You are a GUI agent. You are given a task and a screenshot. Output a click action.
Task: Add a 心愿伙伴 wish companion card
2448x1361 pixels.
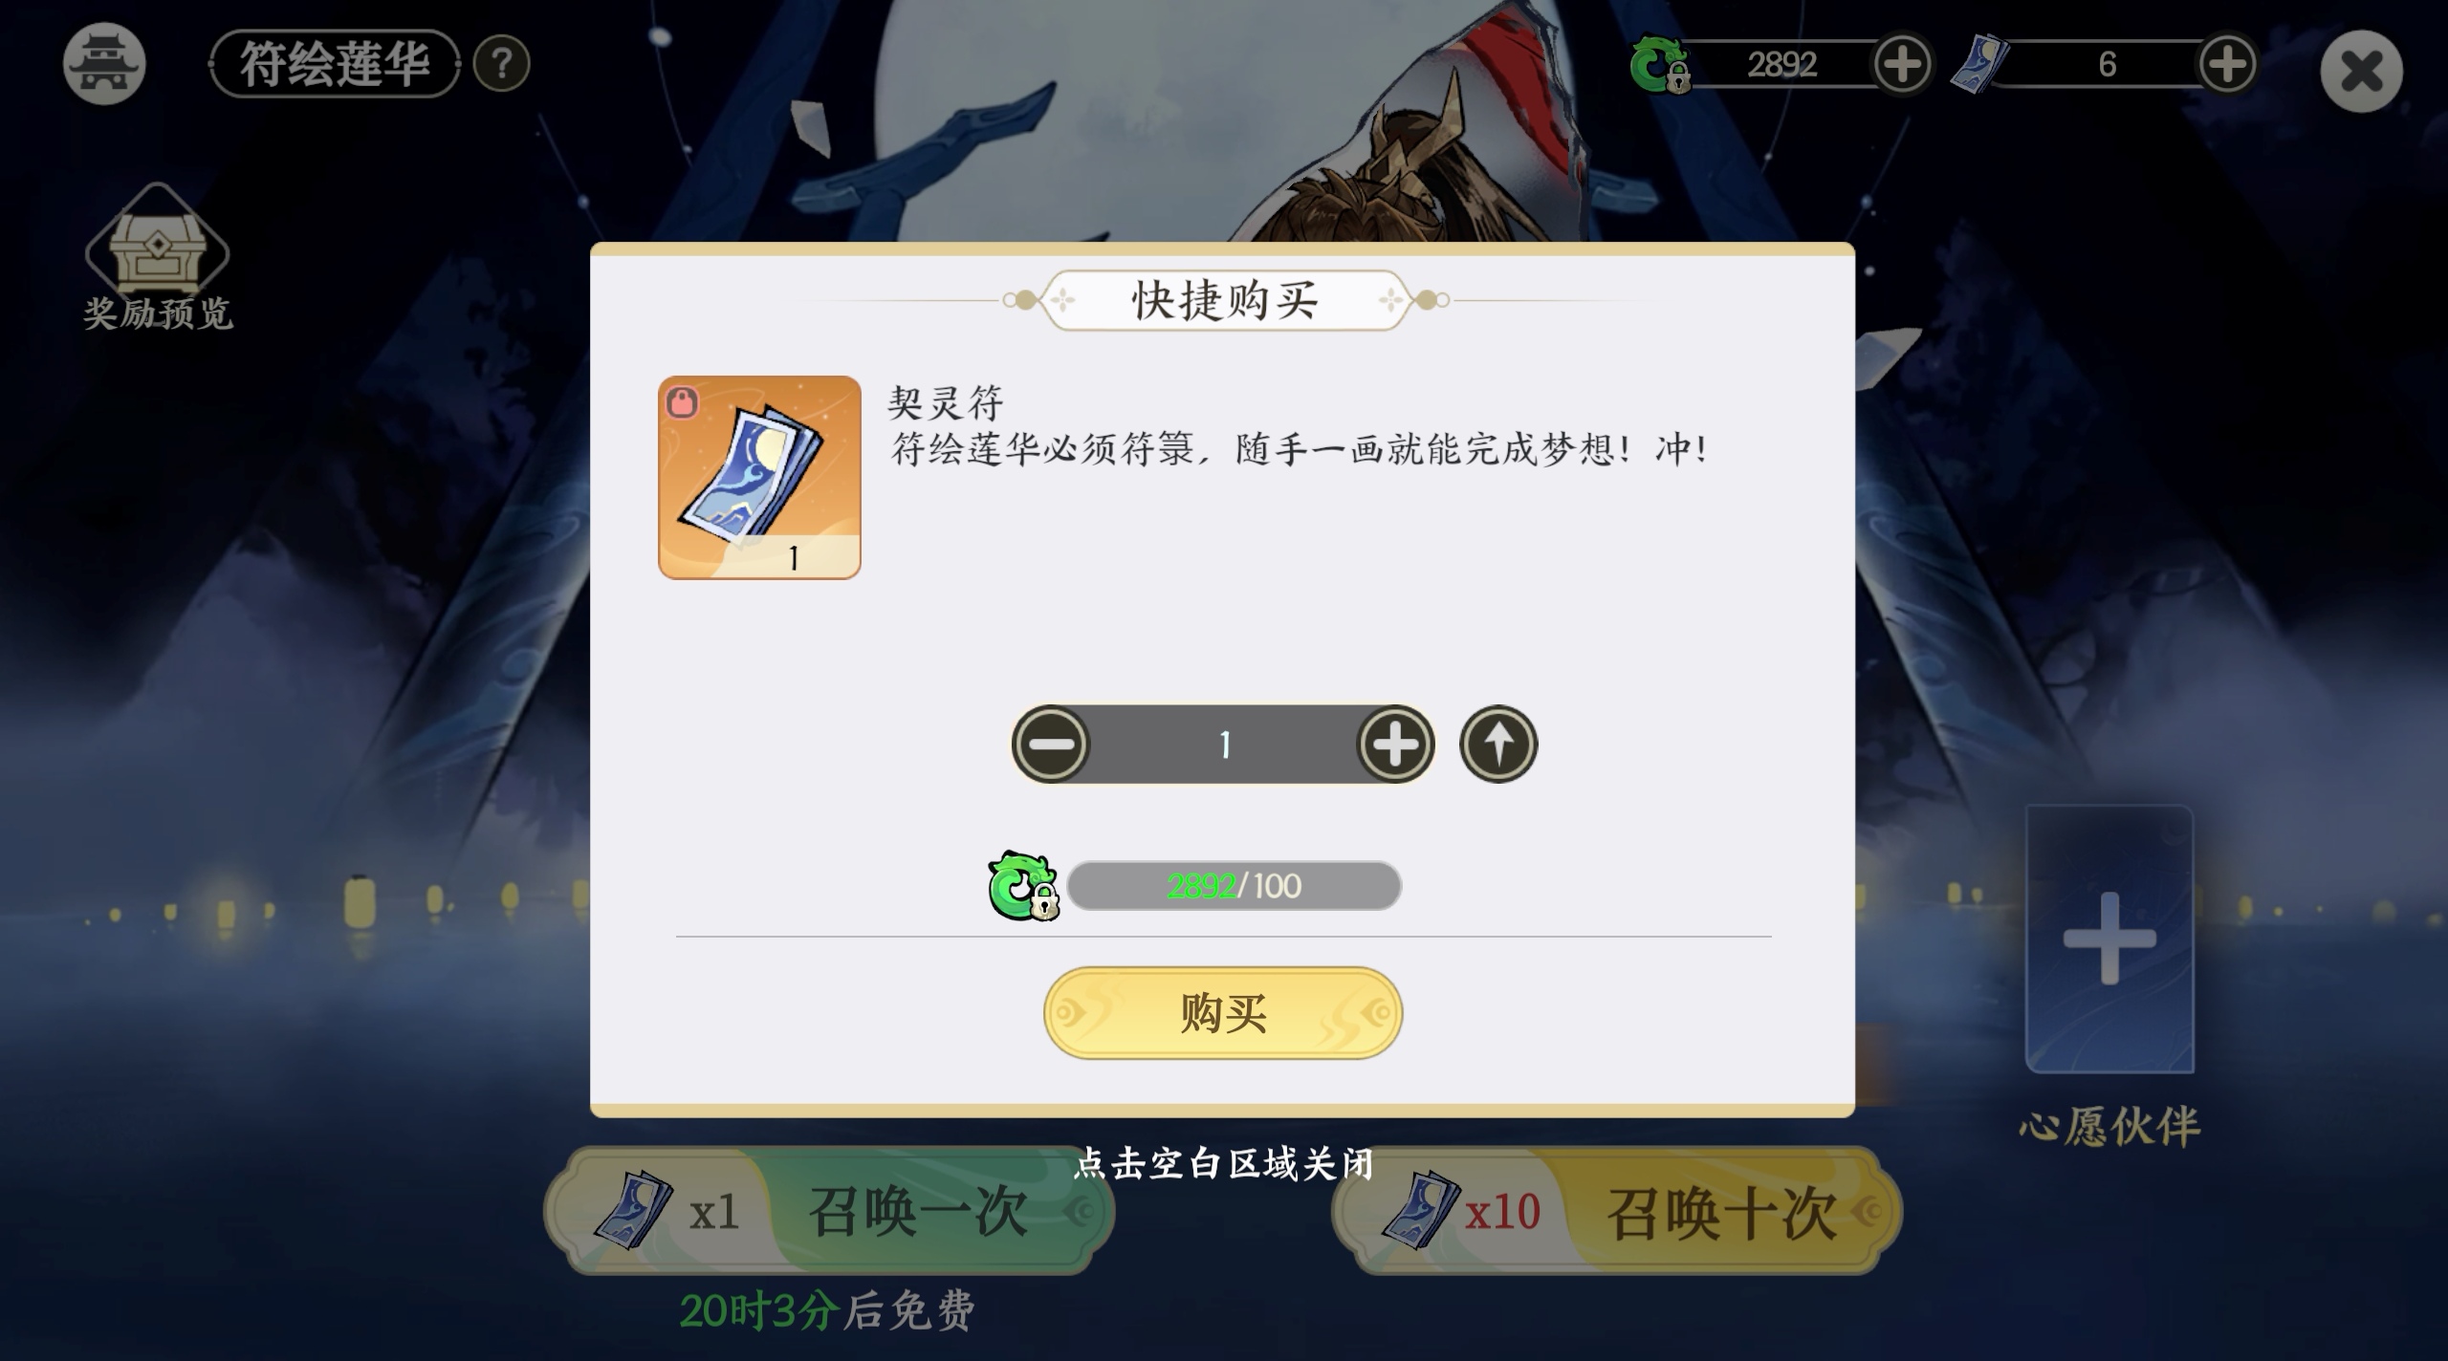(2109, 940)
